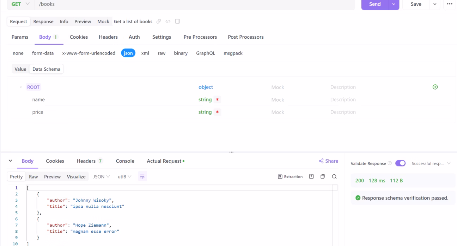Toggle the split layout view icon
Screen dimensions: 457x246
coord(177,21)
